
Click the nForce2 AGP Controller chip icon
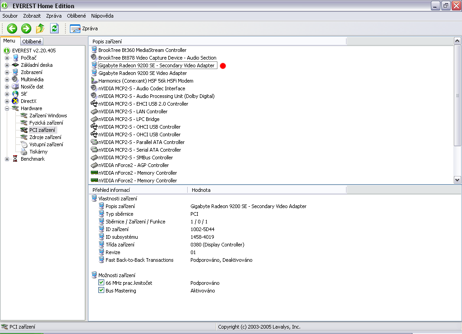tap(94, 165)
